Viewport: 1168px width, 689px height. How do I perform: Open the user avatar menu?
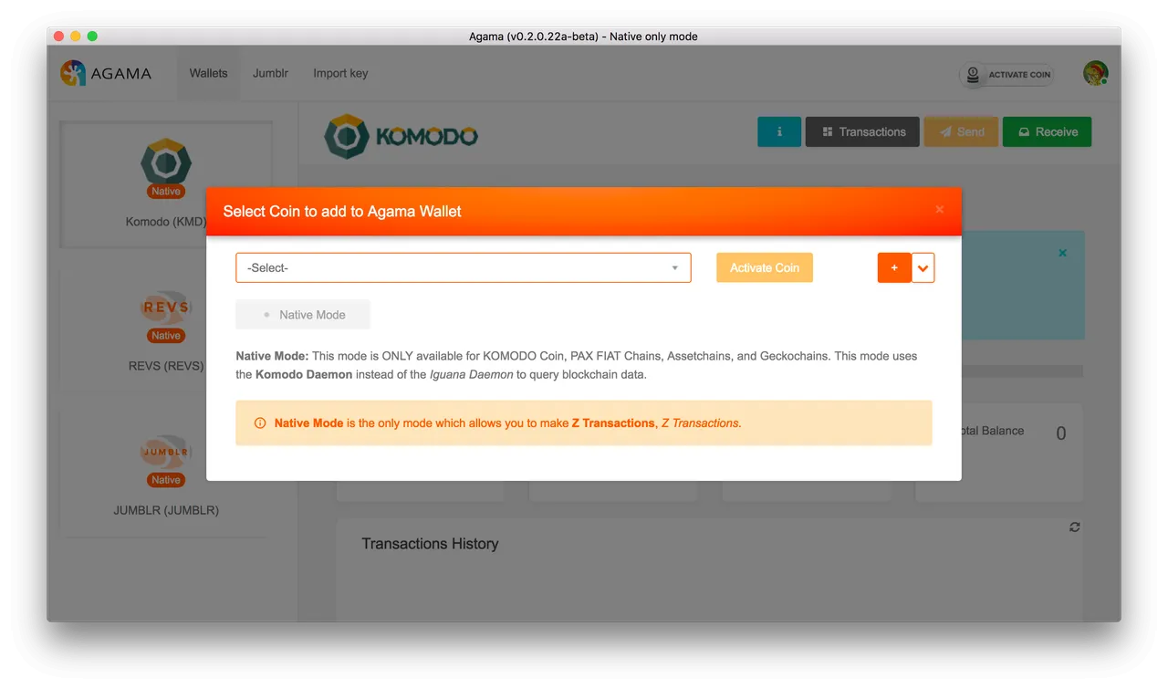[x=1095, y=73]
